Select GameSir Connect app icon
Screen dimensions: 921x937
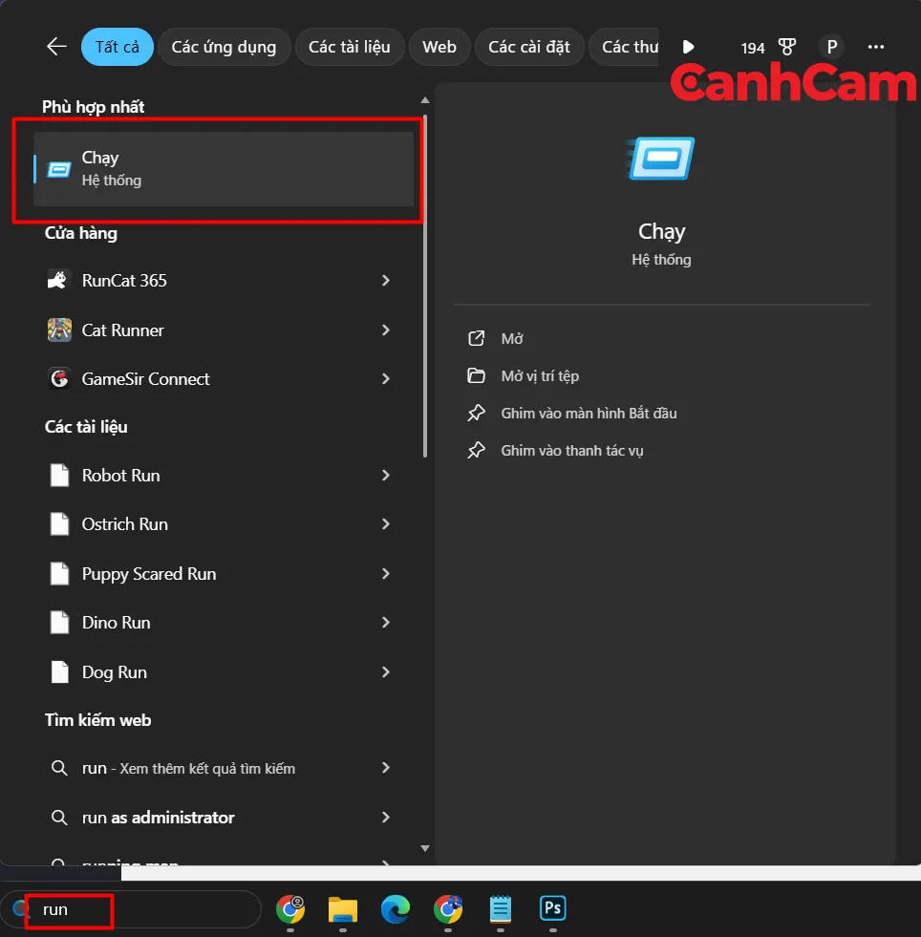tap(59, 379)
